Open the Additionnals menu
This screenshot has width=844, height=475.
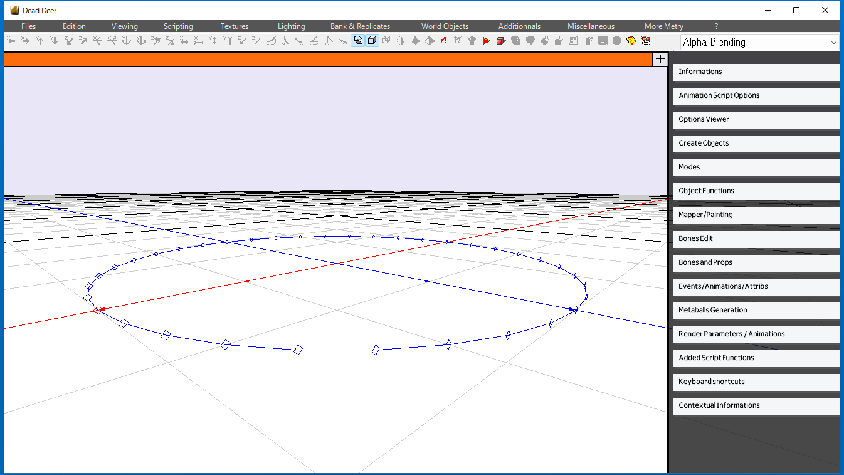point(519,26)
